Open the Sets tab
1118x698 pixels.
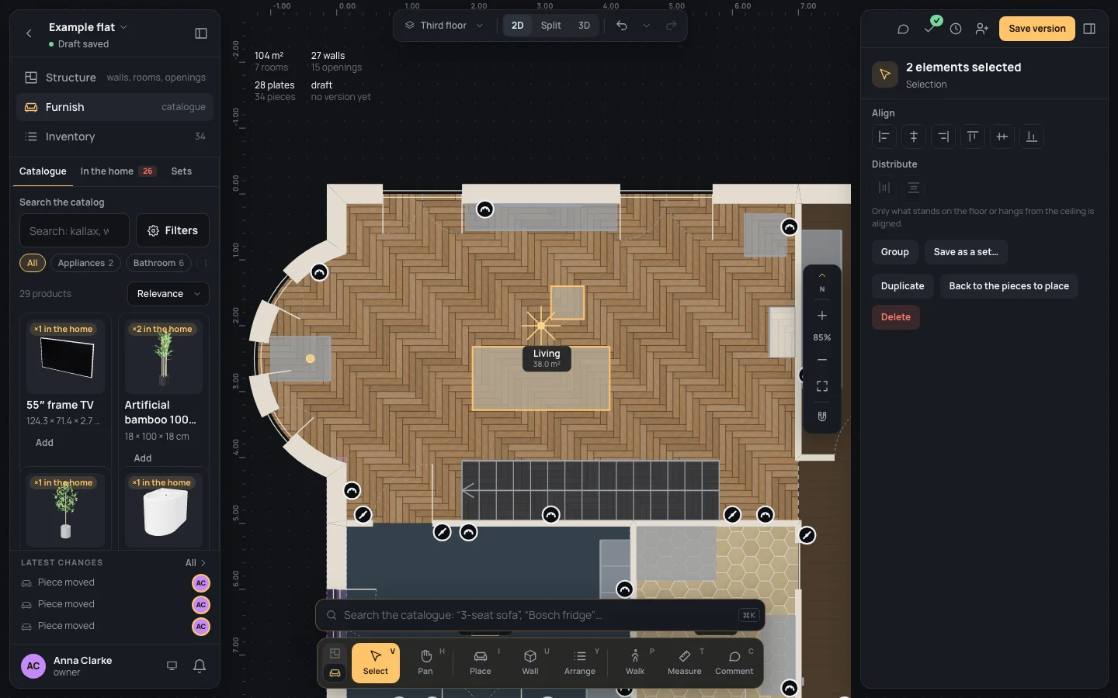tap(182, 171)
